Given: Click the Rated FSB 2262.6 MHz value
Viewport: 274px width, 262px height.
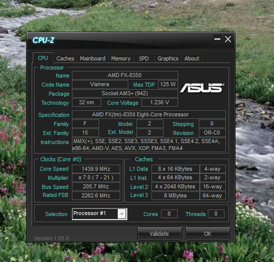Looking at the screenshot, I should pos(96,195).
